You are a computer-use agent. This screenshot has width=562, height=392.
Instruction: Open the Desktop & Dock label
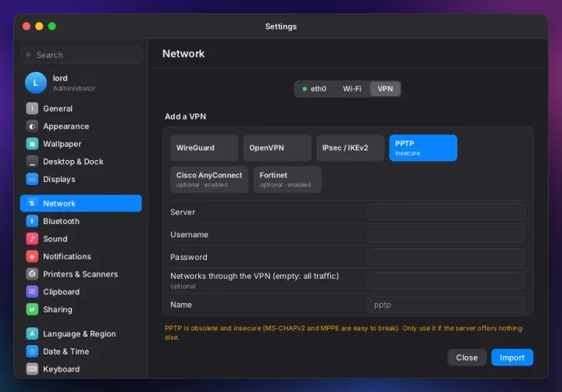coord(73,162)
